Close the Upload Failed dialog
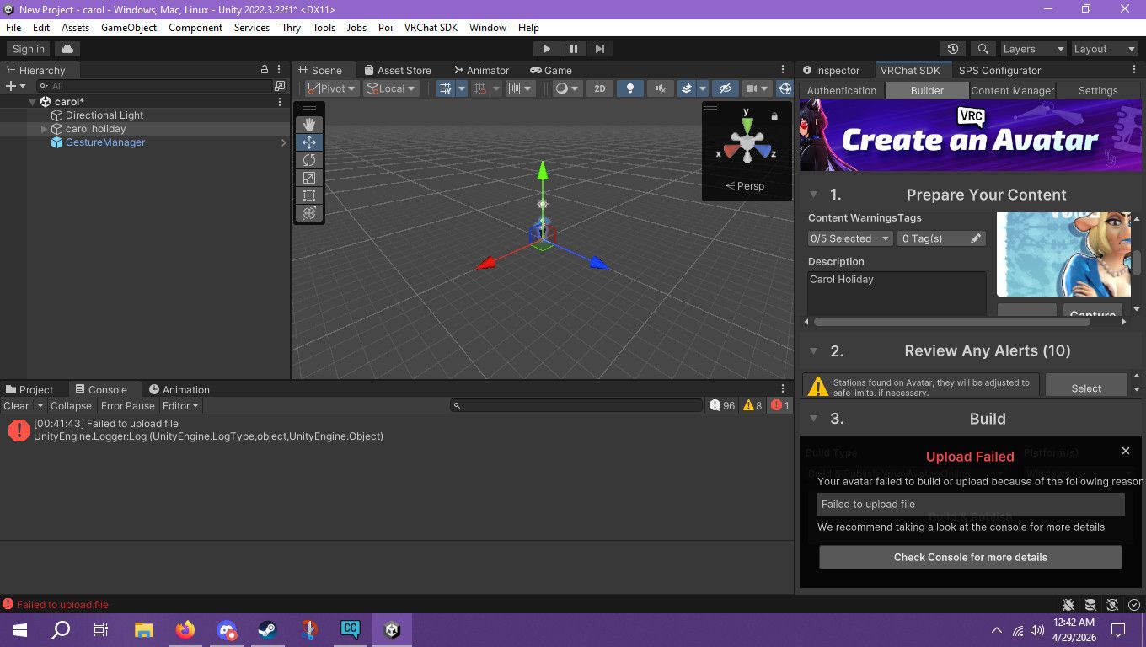This screenshot has width=1146, height=647. (x=1125, y=451)
